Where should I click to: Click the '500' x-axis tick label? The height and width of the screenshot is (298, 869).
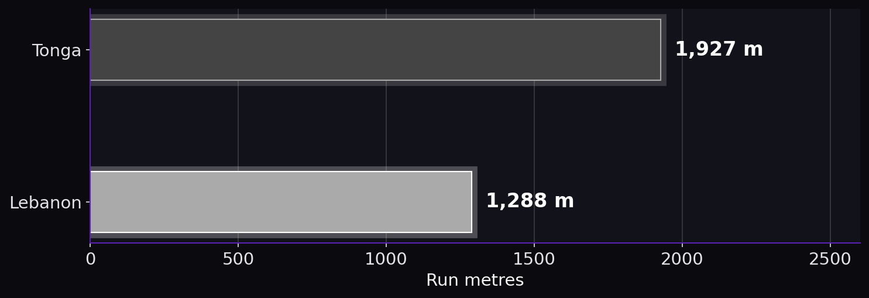pyautogui.click(x=238, y=259)
